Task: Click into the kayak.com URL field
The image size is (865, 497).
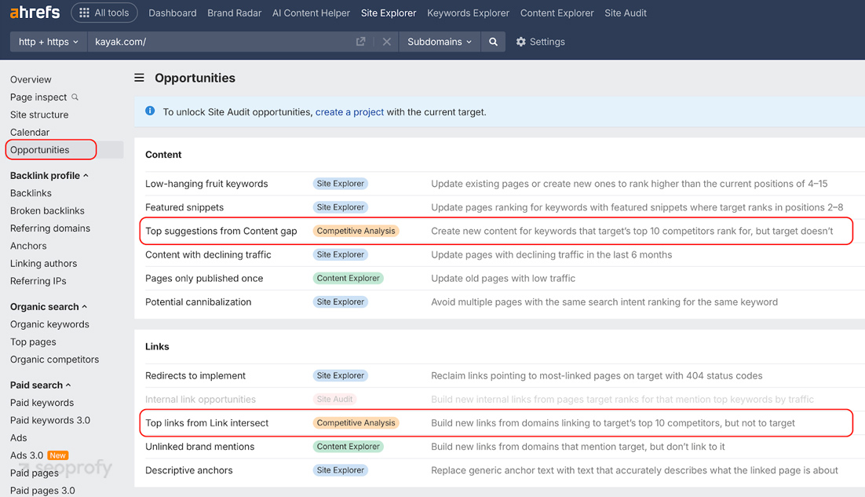Action: tap(220, 42)
